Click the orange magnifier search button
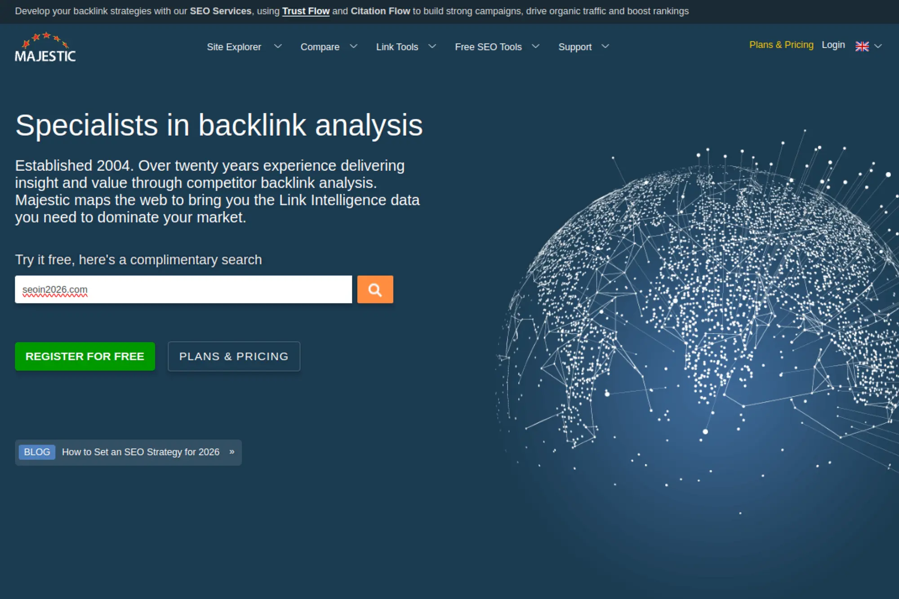Viewport: 899px width, 599px height. click(x=375, y=289)
